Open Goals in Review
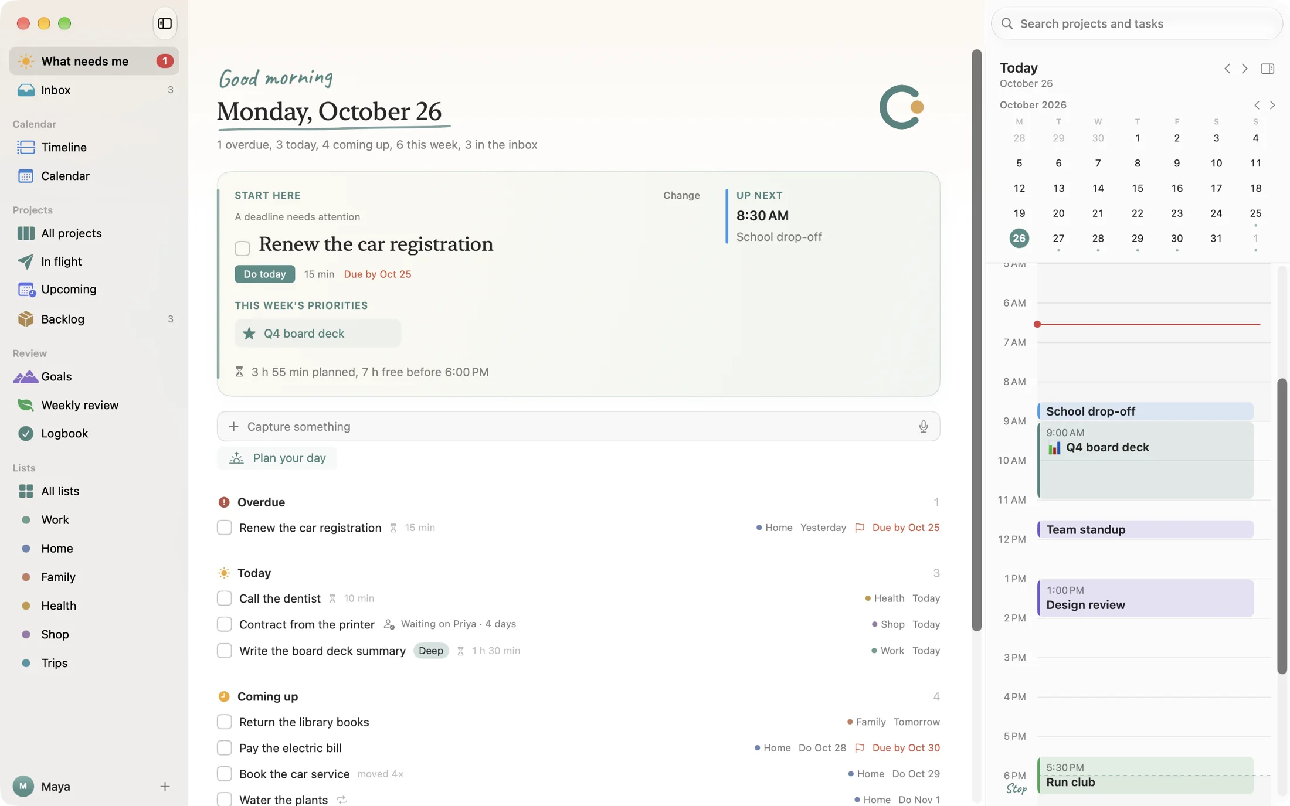This screenshot has height=806, width=1290. click(94, 376)
